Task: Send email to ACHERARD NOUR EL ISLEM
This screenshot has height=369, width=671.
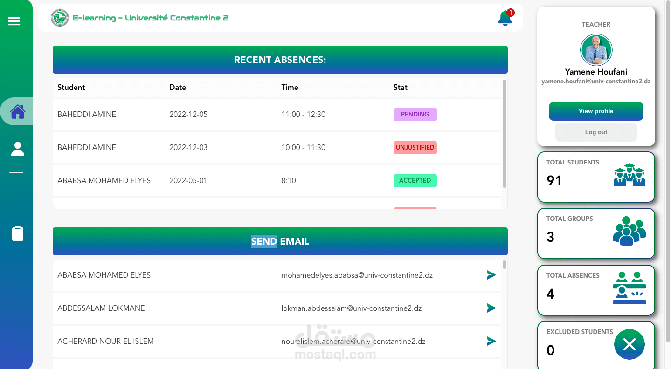Action: [x=491, y=341]
